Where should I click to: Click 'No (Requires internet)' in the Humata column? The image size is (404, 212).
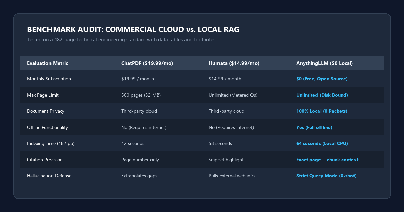tap(231, 127)
